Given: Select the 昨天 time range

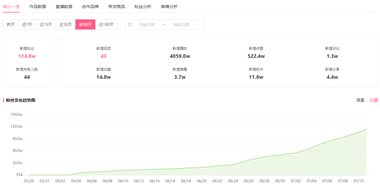Looking at the screenshot, I should coord(11,25).
